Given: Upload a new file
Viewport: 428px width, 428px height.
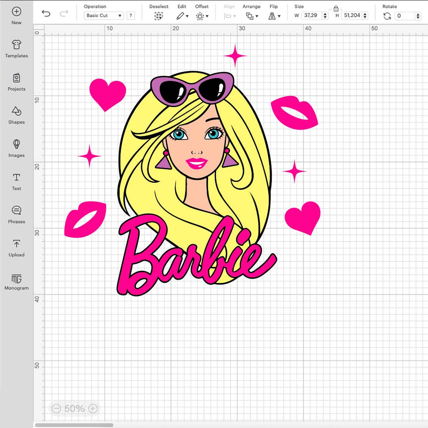Looking at the screenshot, I should point(16,246).
